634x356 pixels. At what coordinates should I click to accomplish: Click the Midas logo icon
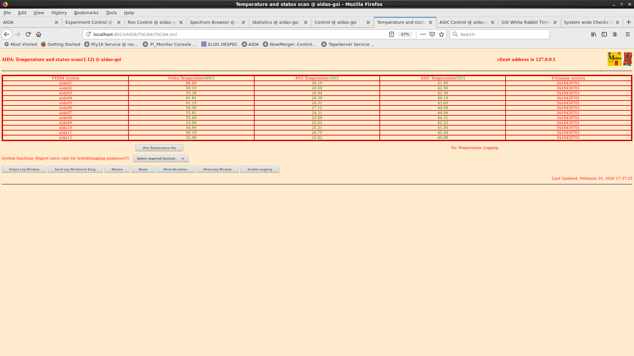coord(615,59)
